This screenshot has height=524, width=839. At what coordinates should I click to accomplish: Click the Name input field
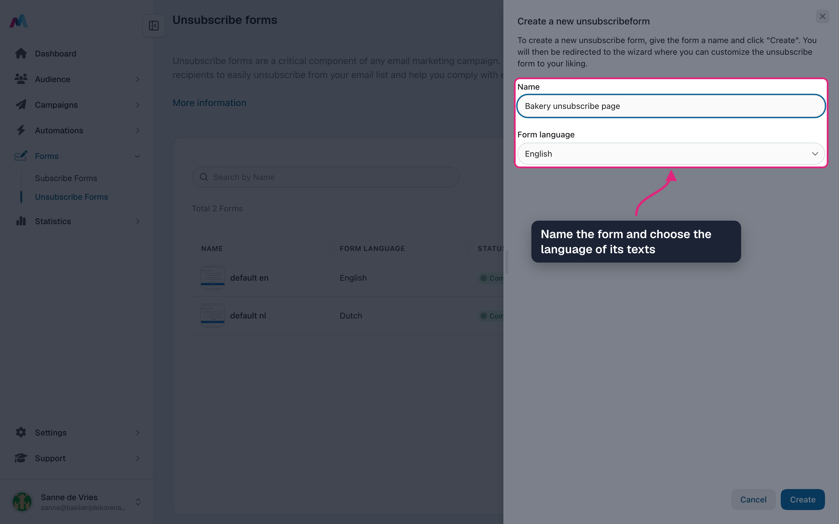[671, 106]
